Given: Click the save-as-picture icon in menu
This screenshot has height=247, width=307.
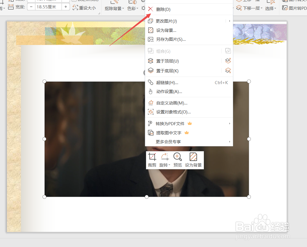Looking at the screenshot, I should click(x=150, y=39).
